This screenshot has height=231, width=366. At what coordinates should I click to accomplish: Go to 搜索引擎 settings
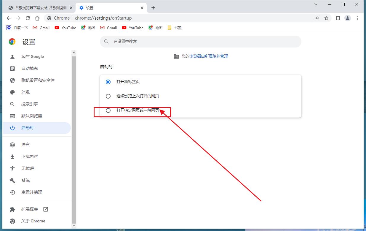click(x=30, y=104)
